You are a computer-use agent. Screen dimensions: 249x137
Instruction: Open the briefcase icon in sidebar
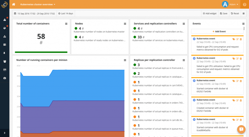[5, 78]
